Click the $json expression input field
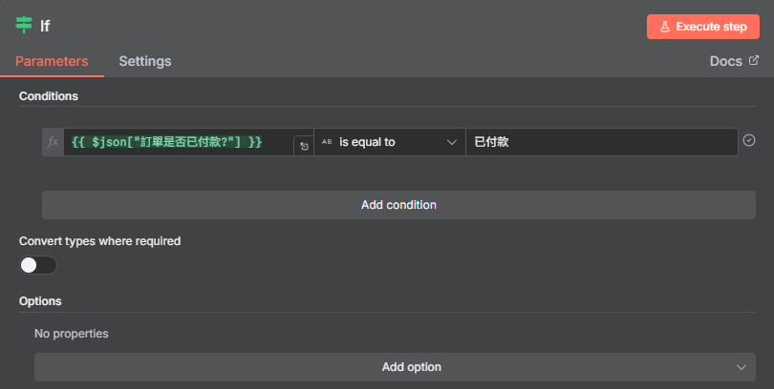This screenshot has height=389, width=774. pos(179,142)
